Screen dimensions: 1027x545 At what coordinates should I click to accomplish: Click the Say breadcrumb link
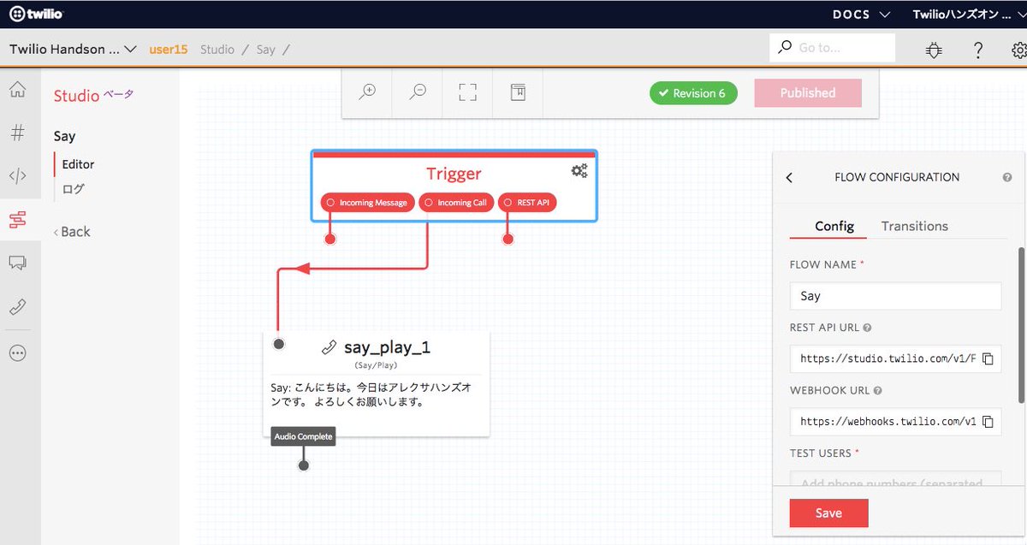click(x=266, y=50)
